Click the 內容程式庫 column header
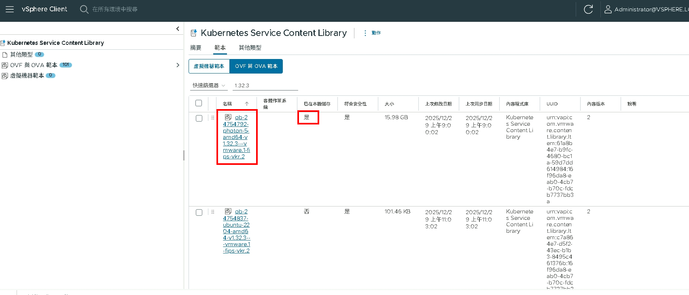The width and height of the screenshot is (689, 295). (x=517, y=104)
